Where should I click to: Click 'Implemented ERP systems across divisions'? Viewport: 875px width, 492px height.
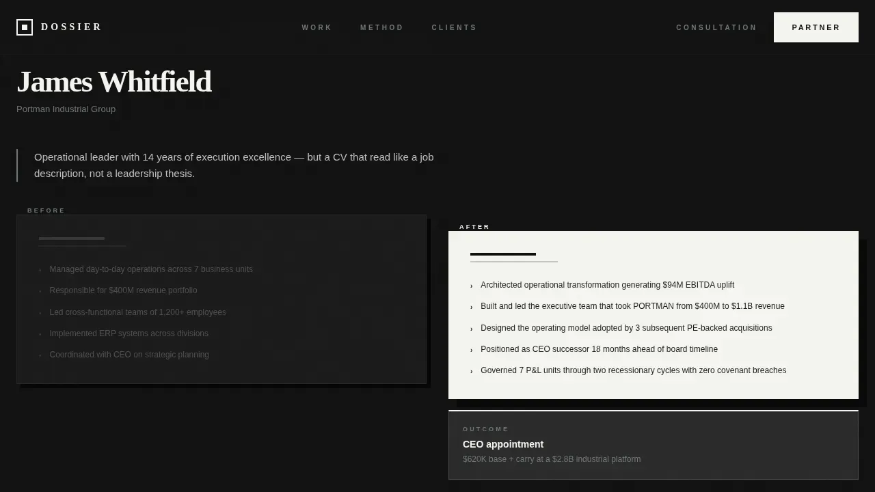pyautogui.click(x=129, y=333)
